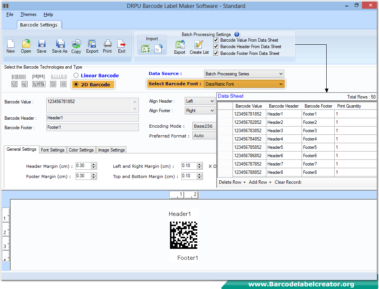Select the Footer7 cell in the data sheet
The width and height of the screenshot is (379, 289).
coord(318,164)
